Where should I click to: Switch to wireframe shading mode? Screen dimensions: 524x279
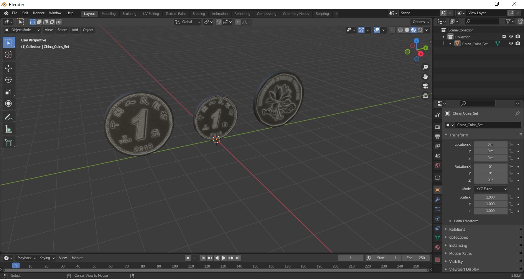point(400,30)
